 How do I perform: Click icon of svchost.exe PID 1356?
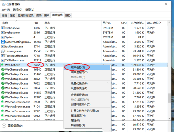pyautogui.click(x=3, y=28)
